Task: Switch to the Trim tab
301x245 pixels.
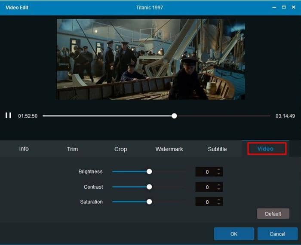Action: 72,149
